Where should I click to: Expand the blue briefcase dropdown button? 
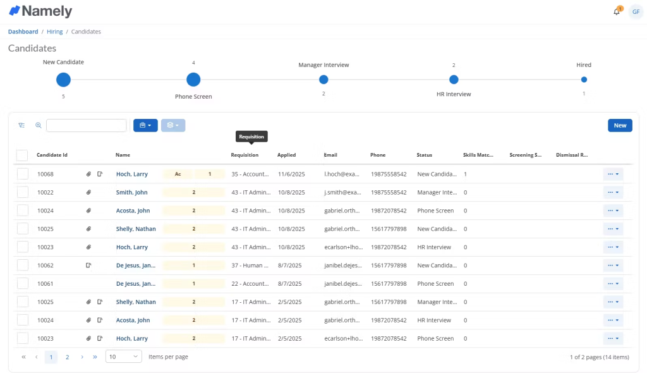pyautogui.click(x=145, y=125)
